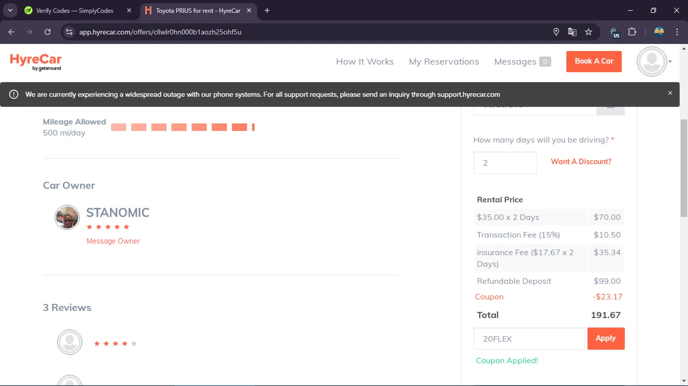This screenshot has height=386, width=688.
Task: Minimize the browser window
Action: coord(630,10)
